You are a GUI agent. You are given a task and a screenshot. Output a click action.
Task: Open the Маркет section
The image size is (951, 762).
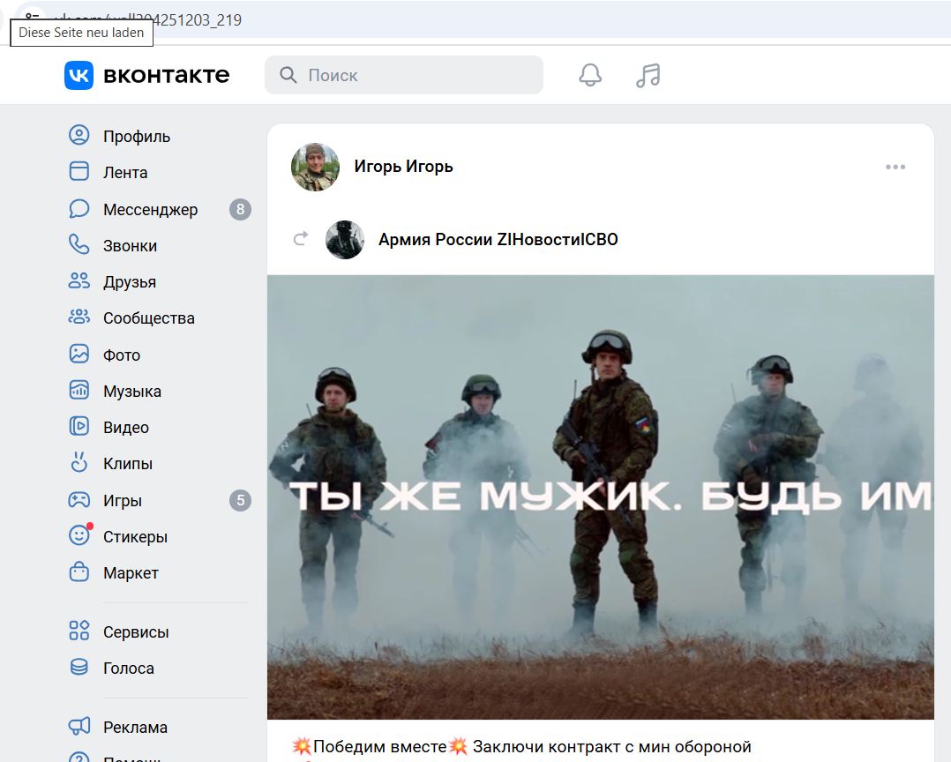click(x=129, y=572)
